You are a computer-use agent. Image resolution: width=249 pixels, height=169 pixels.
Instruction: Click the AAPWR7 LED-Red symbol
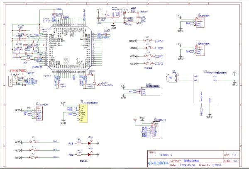click(x=95, y=83)
